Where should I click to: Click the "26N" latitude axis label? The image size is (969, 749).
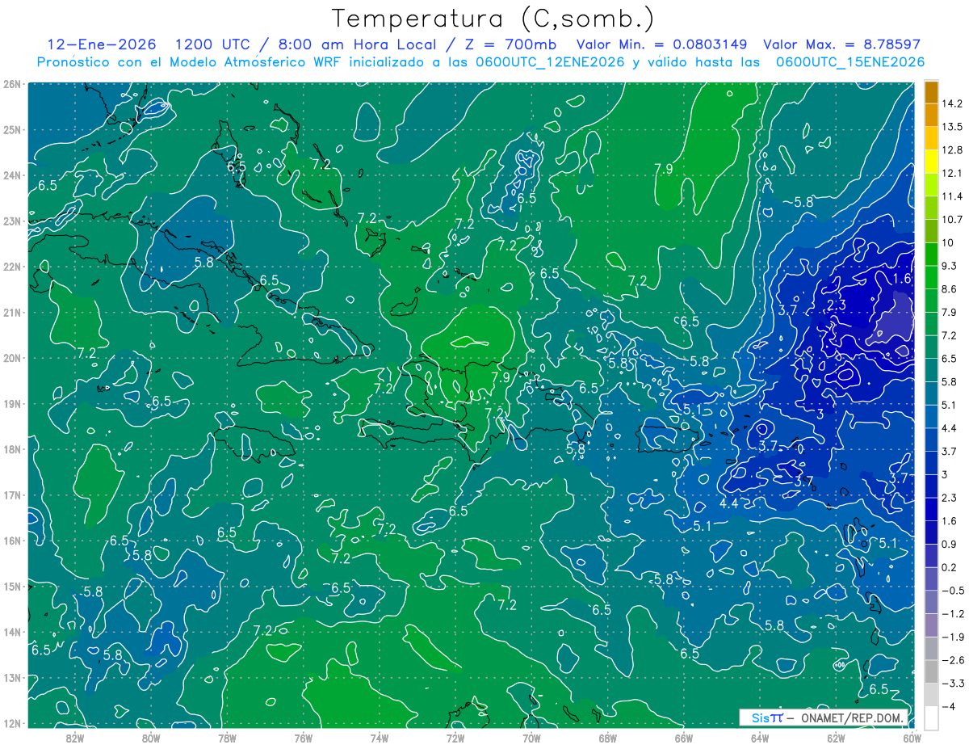click(x=12, y=84)
